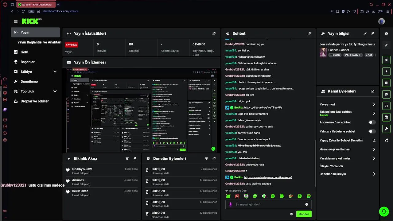Open BotRix discord.gg link in chat

[x=263, y=108]
